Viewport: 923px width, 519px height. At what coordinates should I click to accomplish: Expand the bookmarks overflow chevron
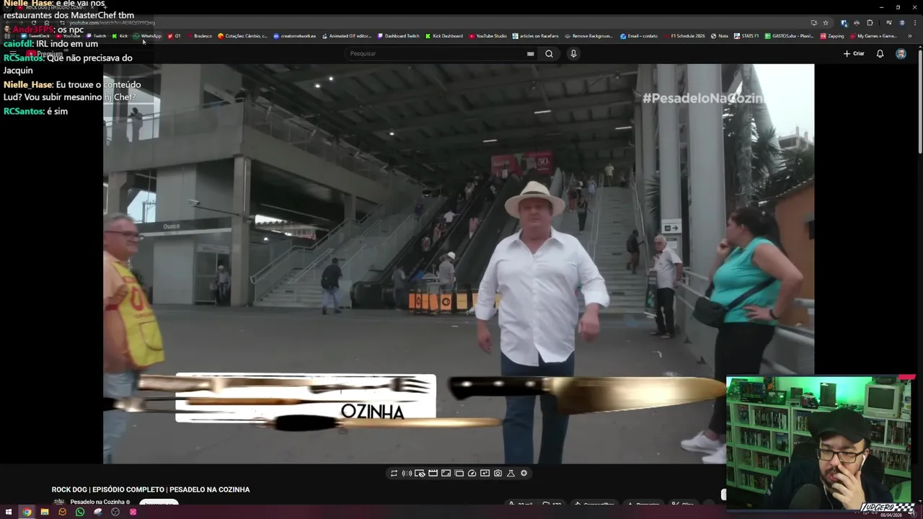point(909,36)
